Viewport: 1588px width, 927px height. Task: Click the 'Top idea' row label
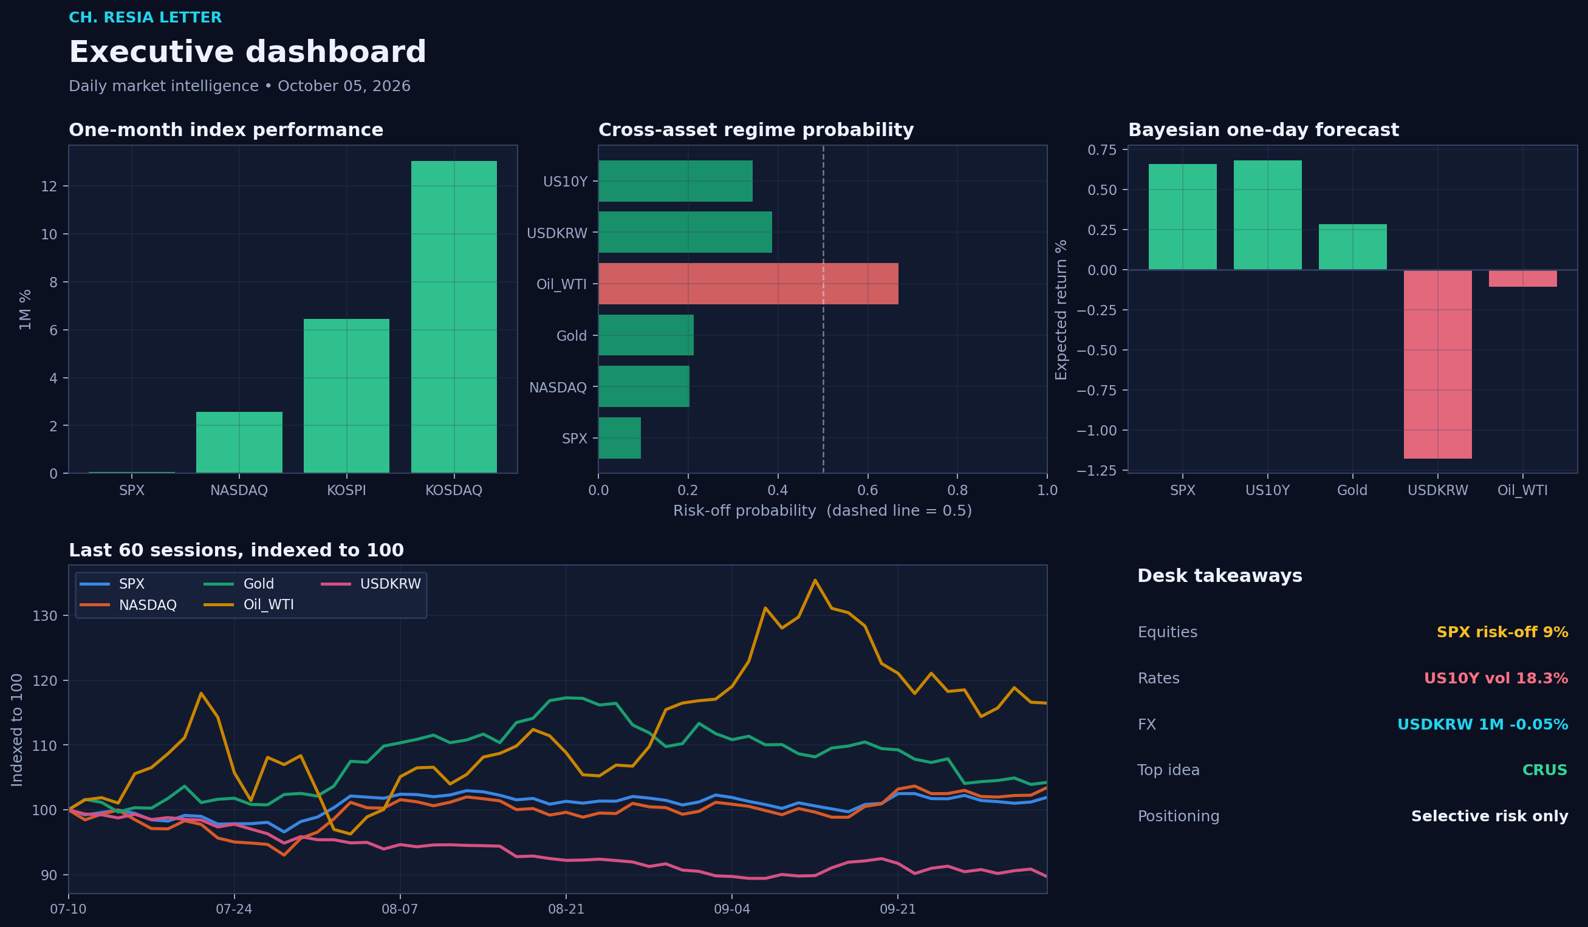coord(1168,770)
